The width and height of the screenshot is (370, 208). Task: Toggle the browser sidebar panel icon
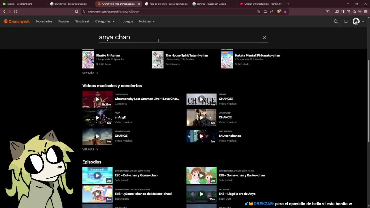tap(343, 12)
